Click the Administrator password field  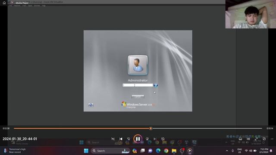pos(138,85)
